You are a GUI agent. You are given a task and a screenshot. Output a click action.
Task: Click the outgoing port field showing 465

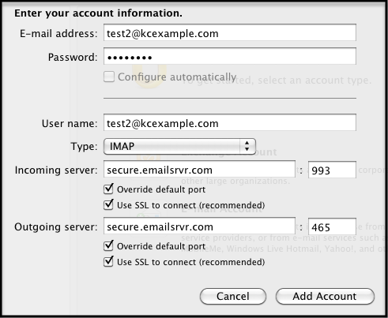332,226
